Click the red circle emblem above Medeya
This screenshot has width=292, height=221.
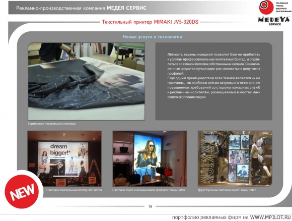[x=266, y=7]
